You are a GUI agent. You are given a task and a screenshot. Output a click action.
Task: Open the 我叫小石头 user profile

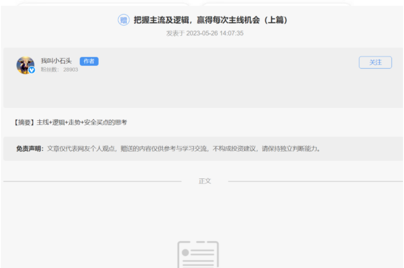(56, 61)
